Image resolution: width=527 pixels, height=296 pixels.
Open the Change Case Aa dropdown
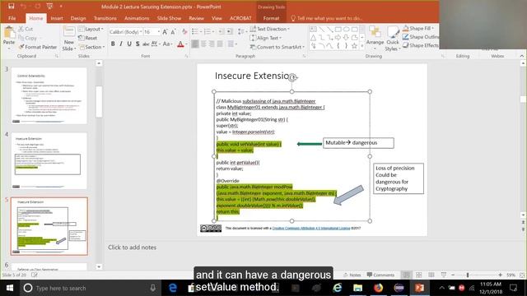[x=166, y=44]
